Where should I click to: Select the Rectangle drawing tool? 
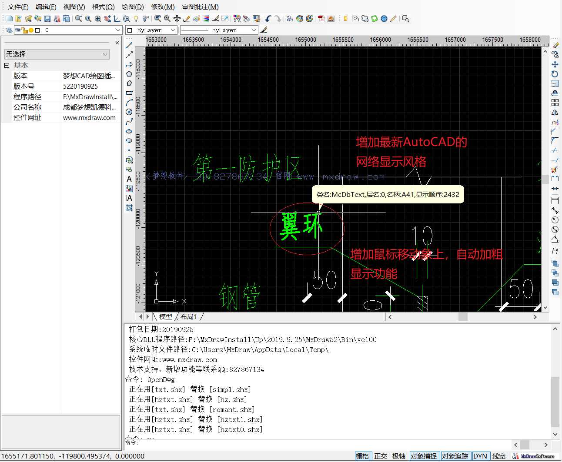129,93
